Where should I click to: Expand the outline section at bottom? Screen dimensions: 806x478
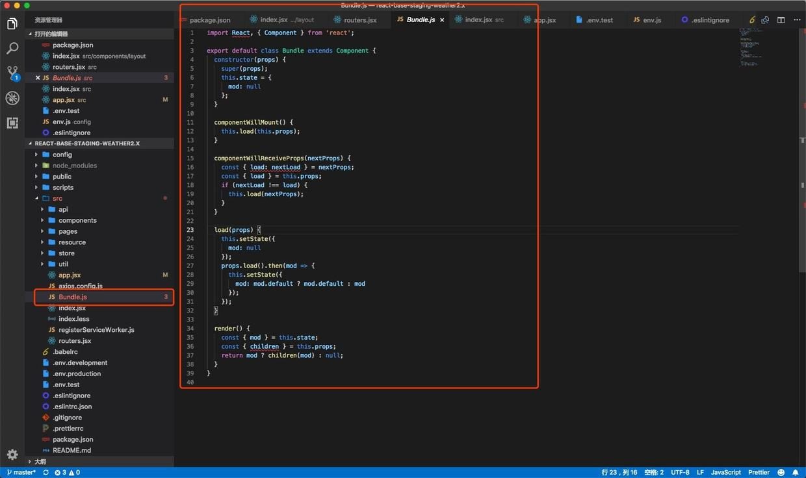pyautogui.click(x=39, y=462)
